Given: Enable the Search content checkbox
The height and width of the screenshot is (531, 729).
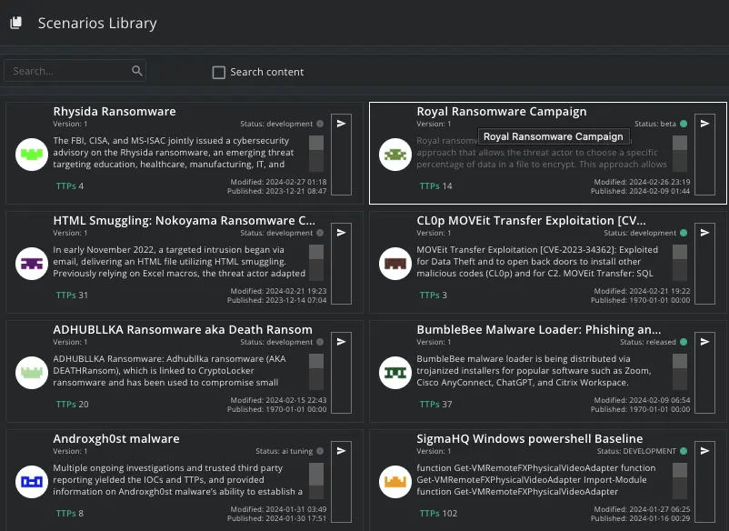Looking at the screenshot, I should point(219,72).
